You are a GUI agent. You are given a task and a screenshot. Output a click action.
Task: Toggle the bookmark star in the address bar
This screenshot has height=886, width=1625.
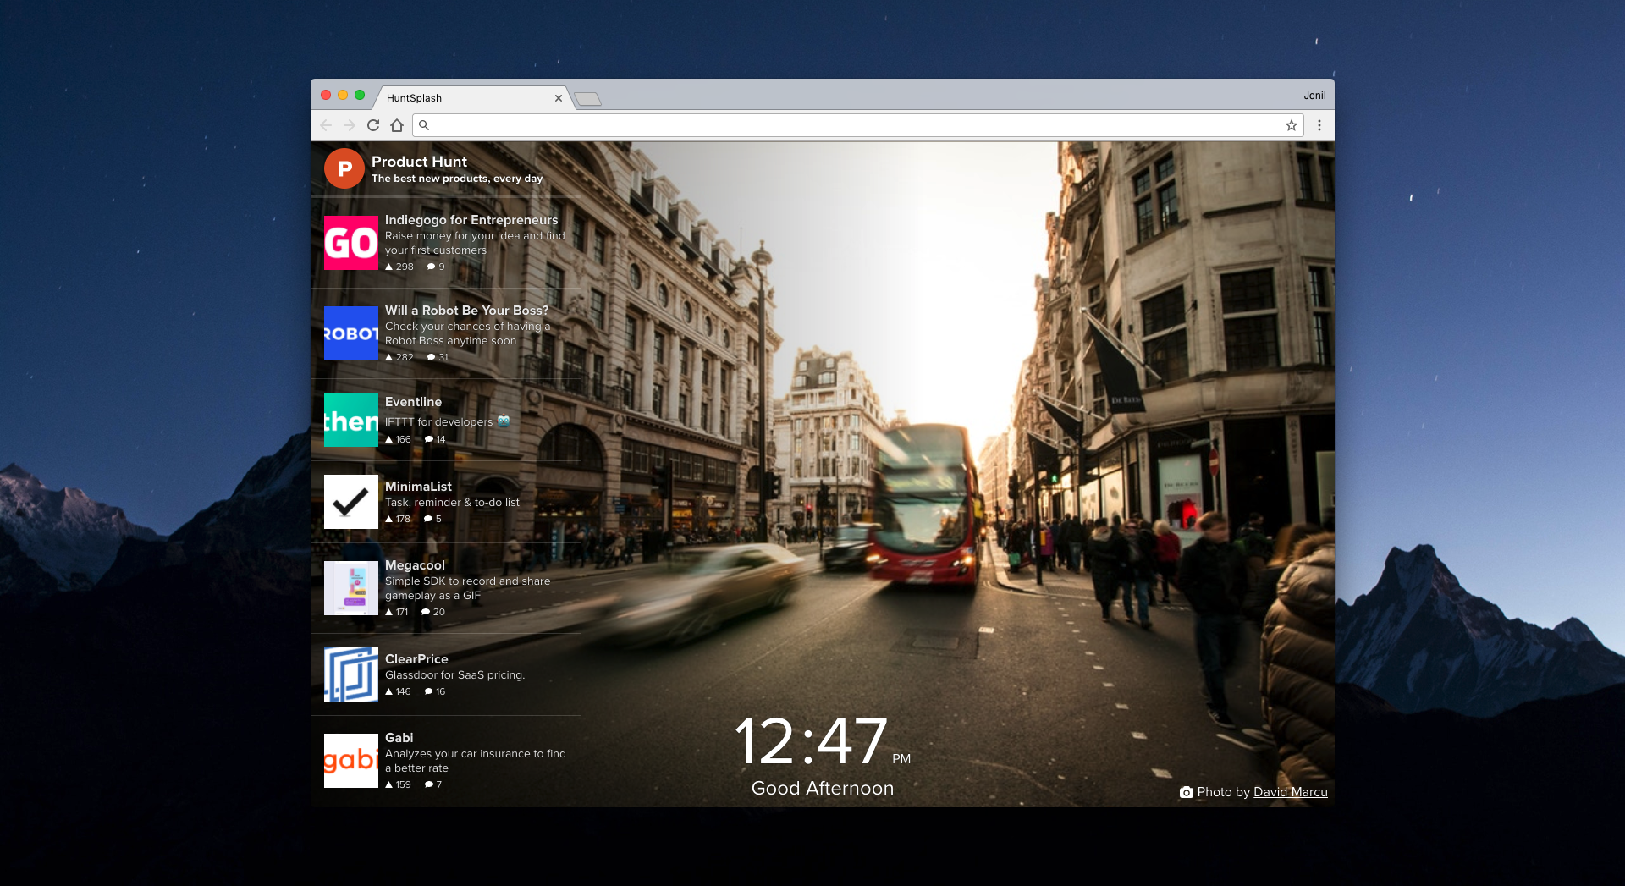coord(1292,124)
